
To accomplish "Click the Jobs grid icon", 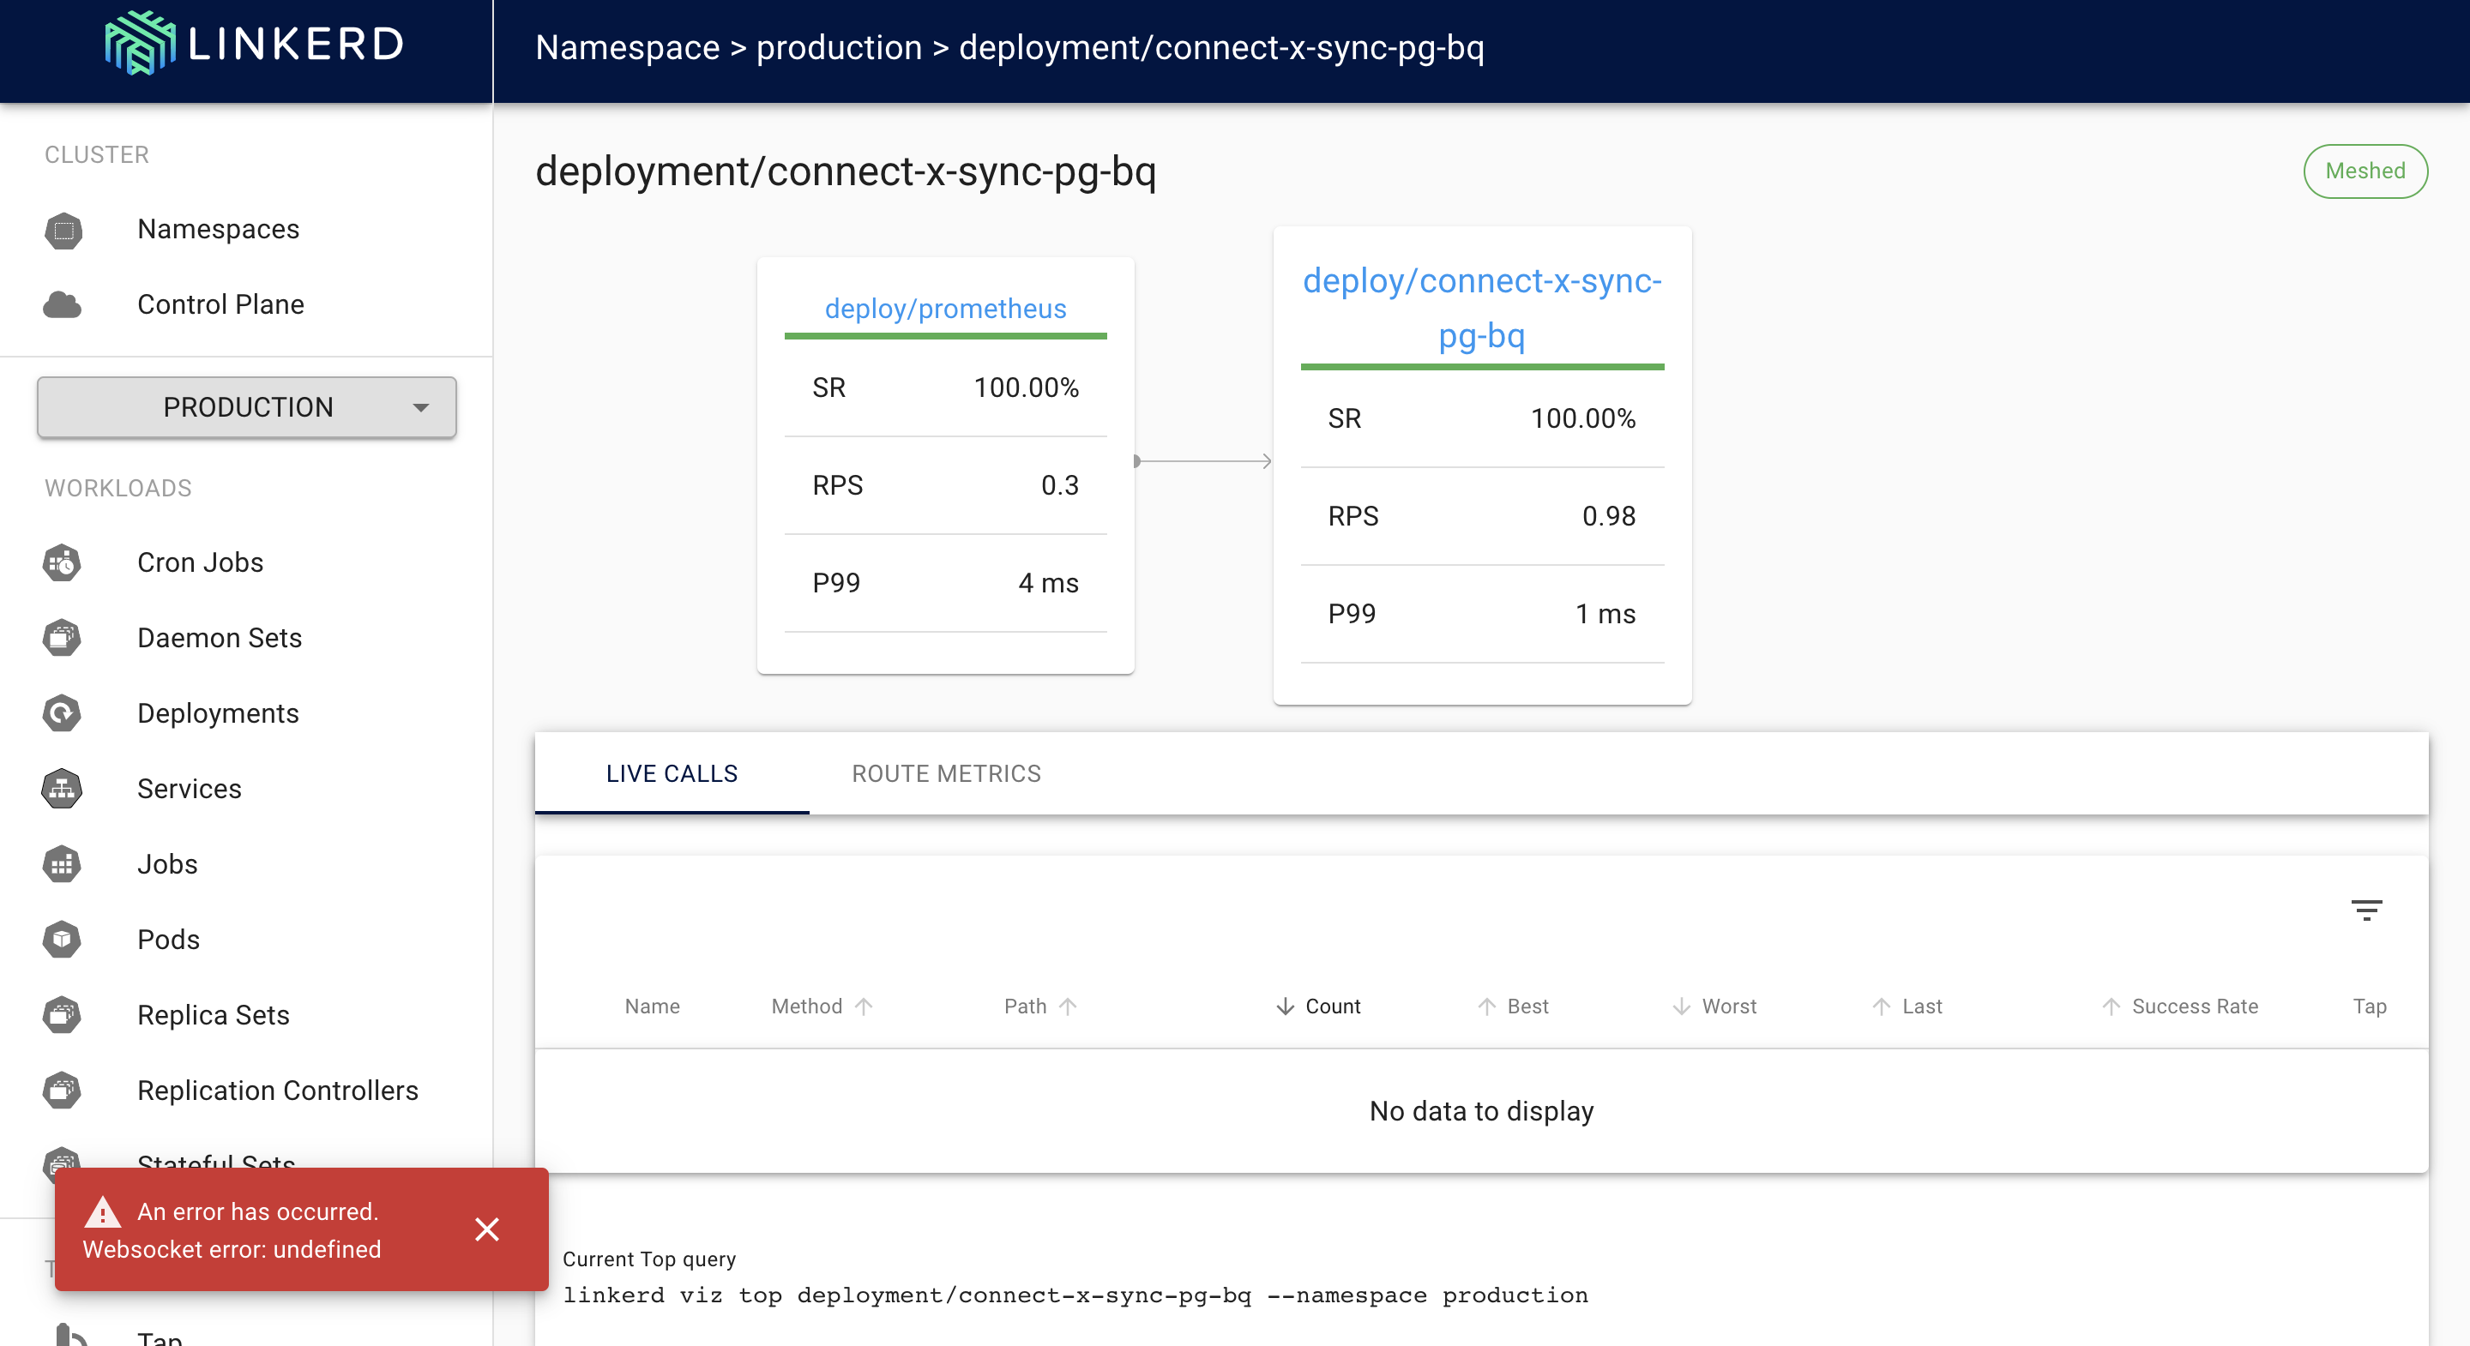I will (x=63, y=865).
